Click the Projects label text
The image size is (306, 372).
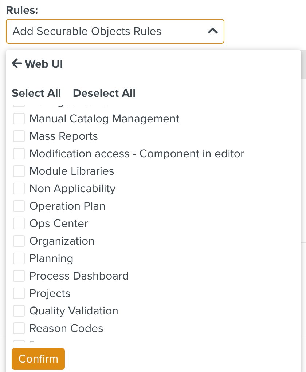pyautogui.click(x=50, y=293)
